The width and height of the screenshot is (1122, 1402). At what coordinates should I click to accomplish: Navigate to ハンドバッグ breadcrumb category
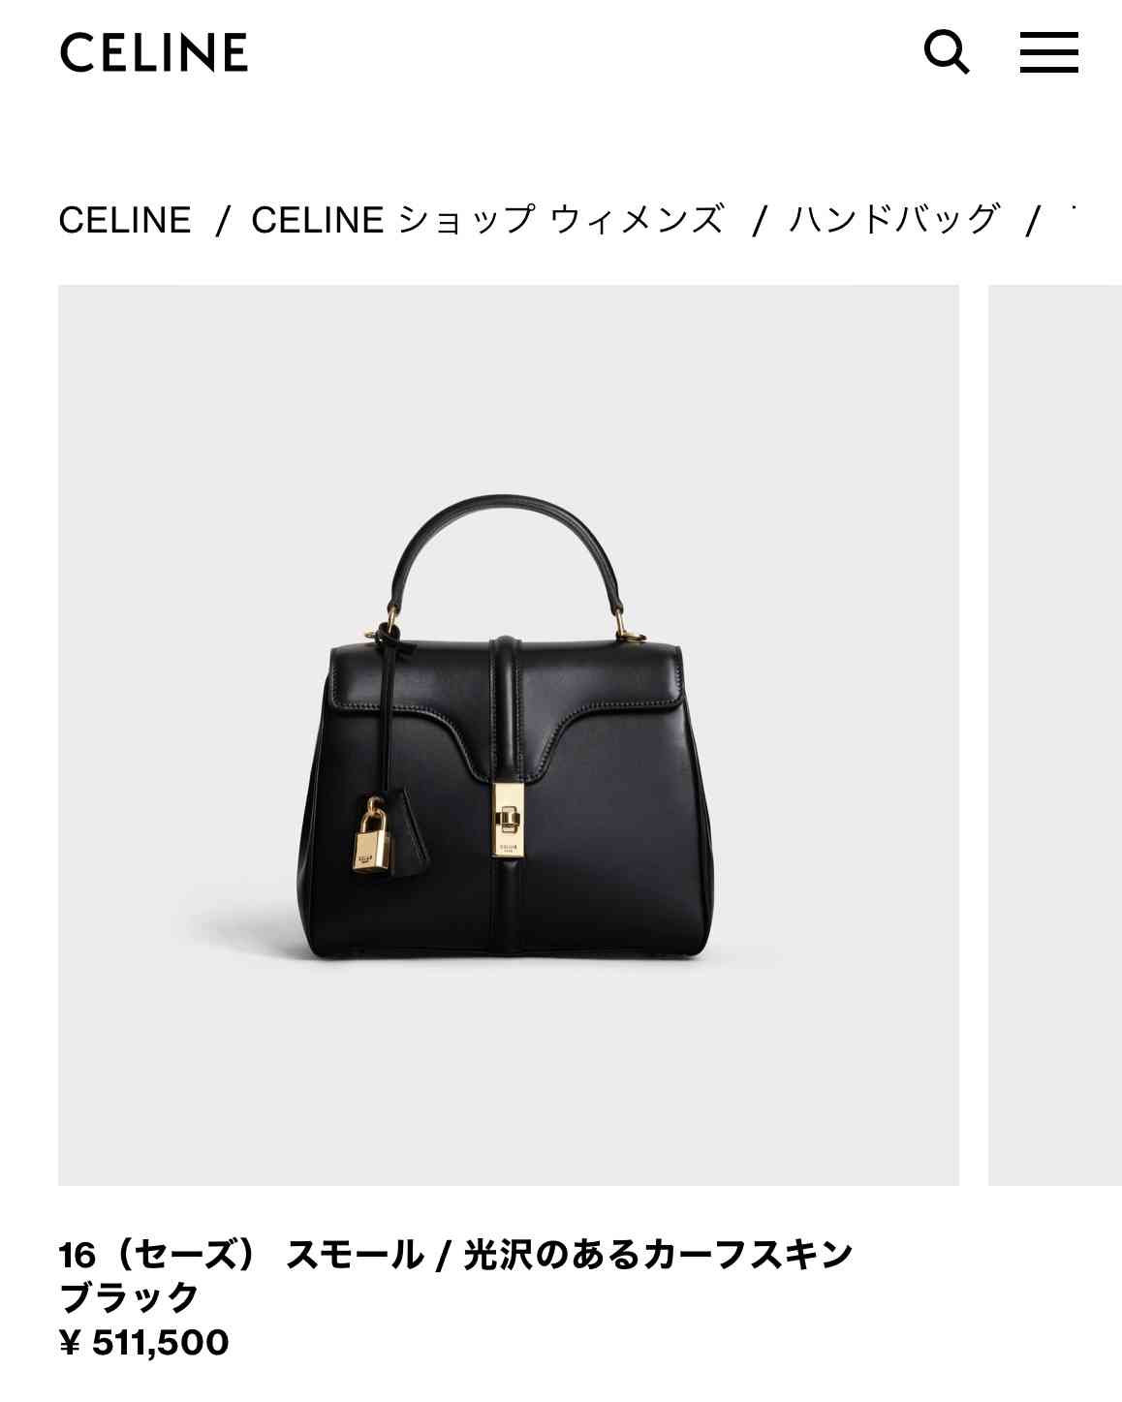coord(893,220)
